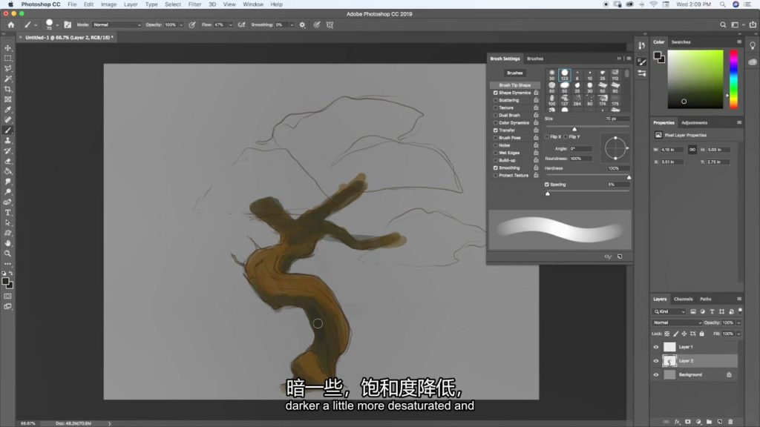Open the Filter menu
Viewport: 760px width, 427px height.
pyautogui.click(x=194, y=4)
